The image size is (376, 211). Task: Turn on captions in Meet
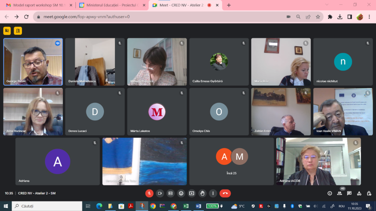pyautogui.click(x=170, y=193)
